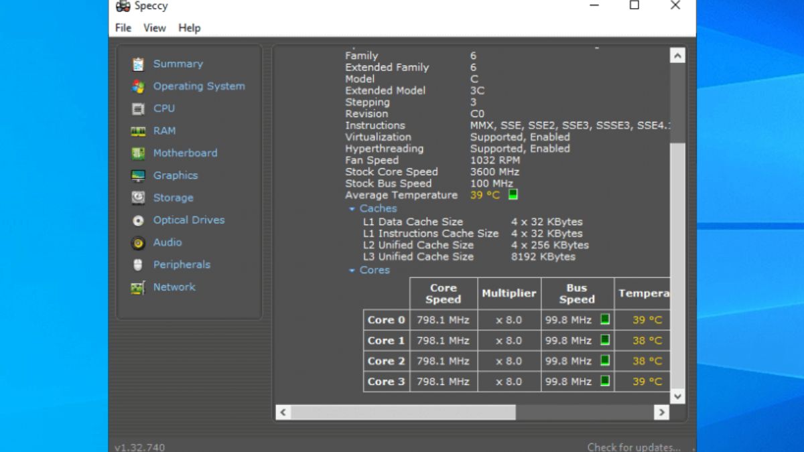The width and height of the screenshot is (804, 452).
Task: Show the Optical Drives section
Action: pyautogui.click(x=189, y=220)
